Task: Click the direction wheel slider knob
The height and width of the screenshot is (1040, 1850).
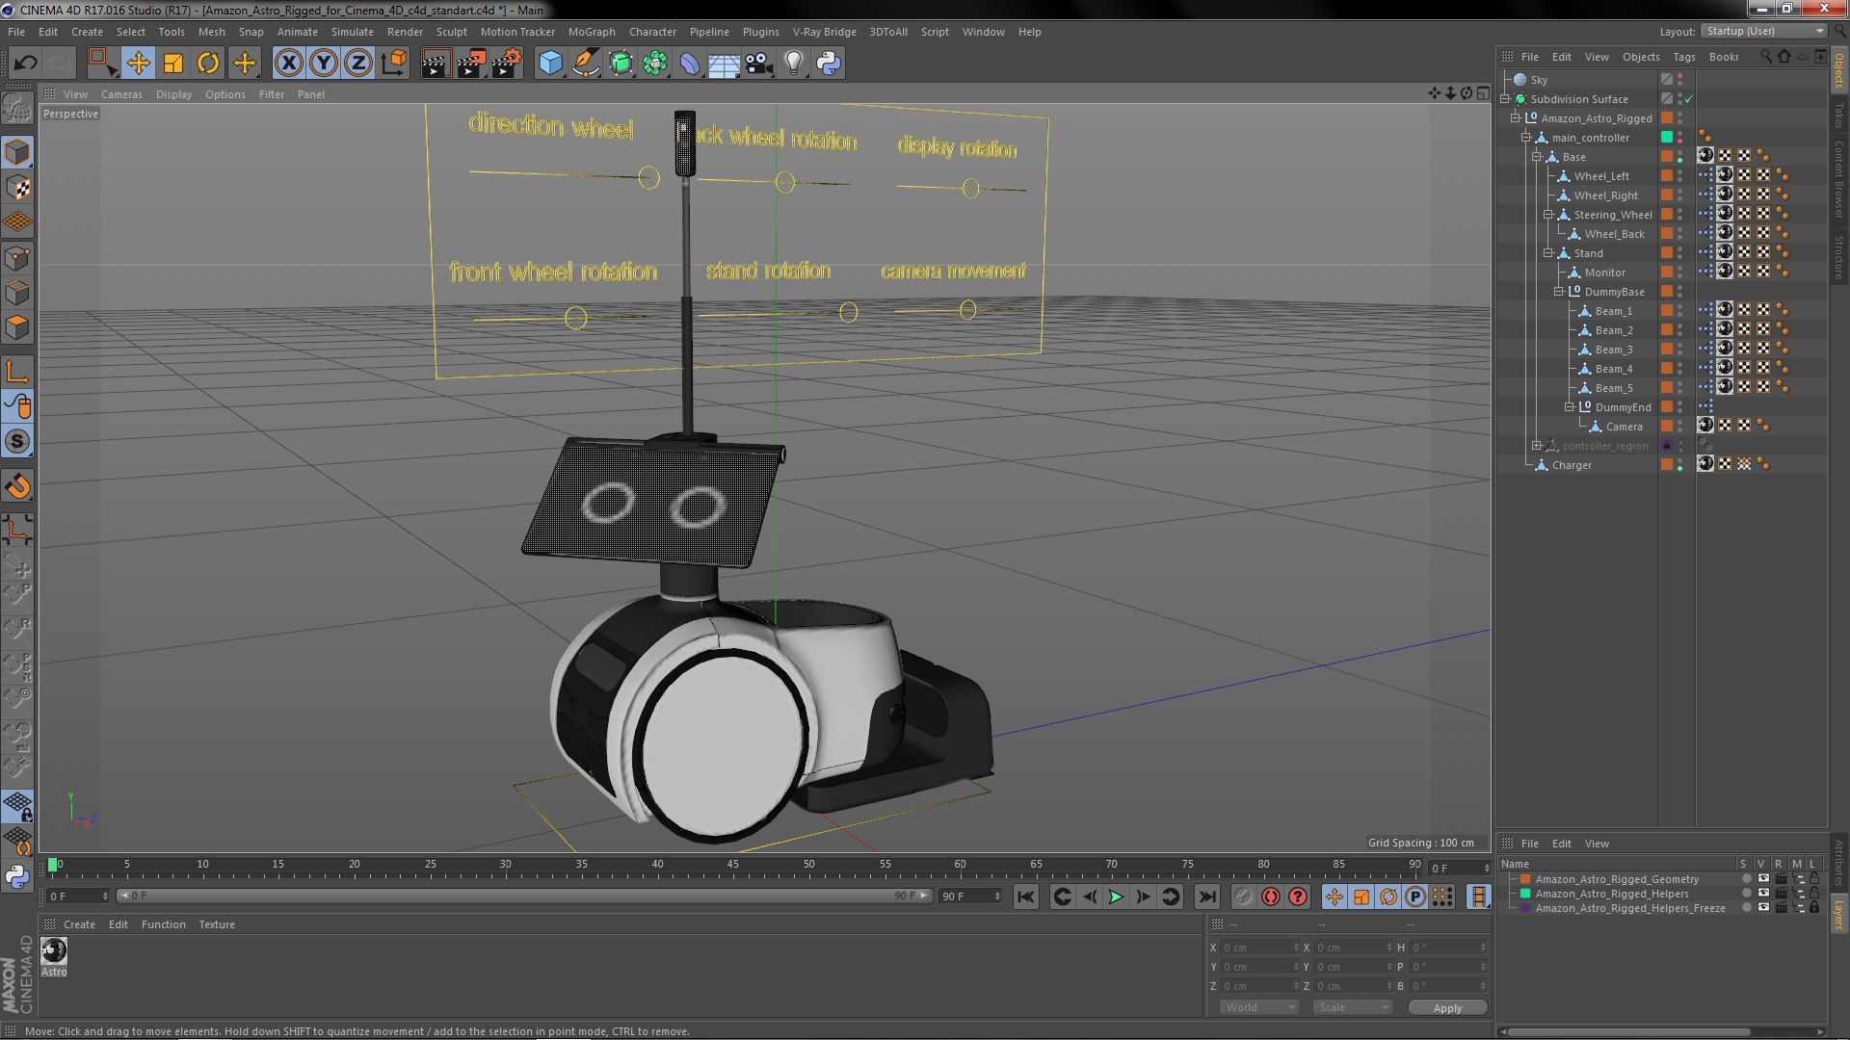Action: click(x=649, y=178)
